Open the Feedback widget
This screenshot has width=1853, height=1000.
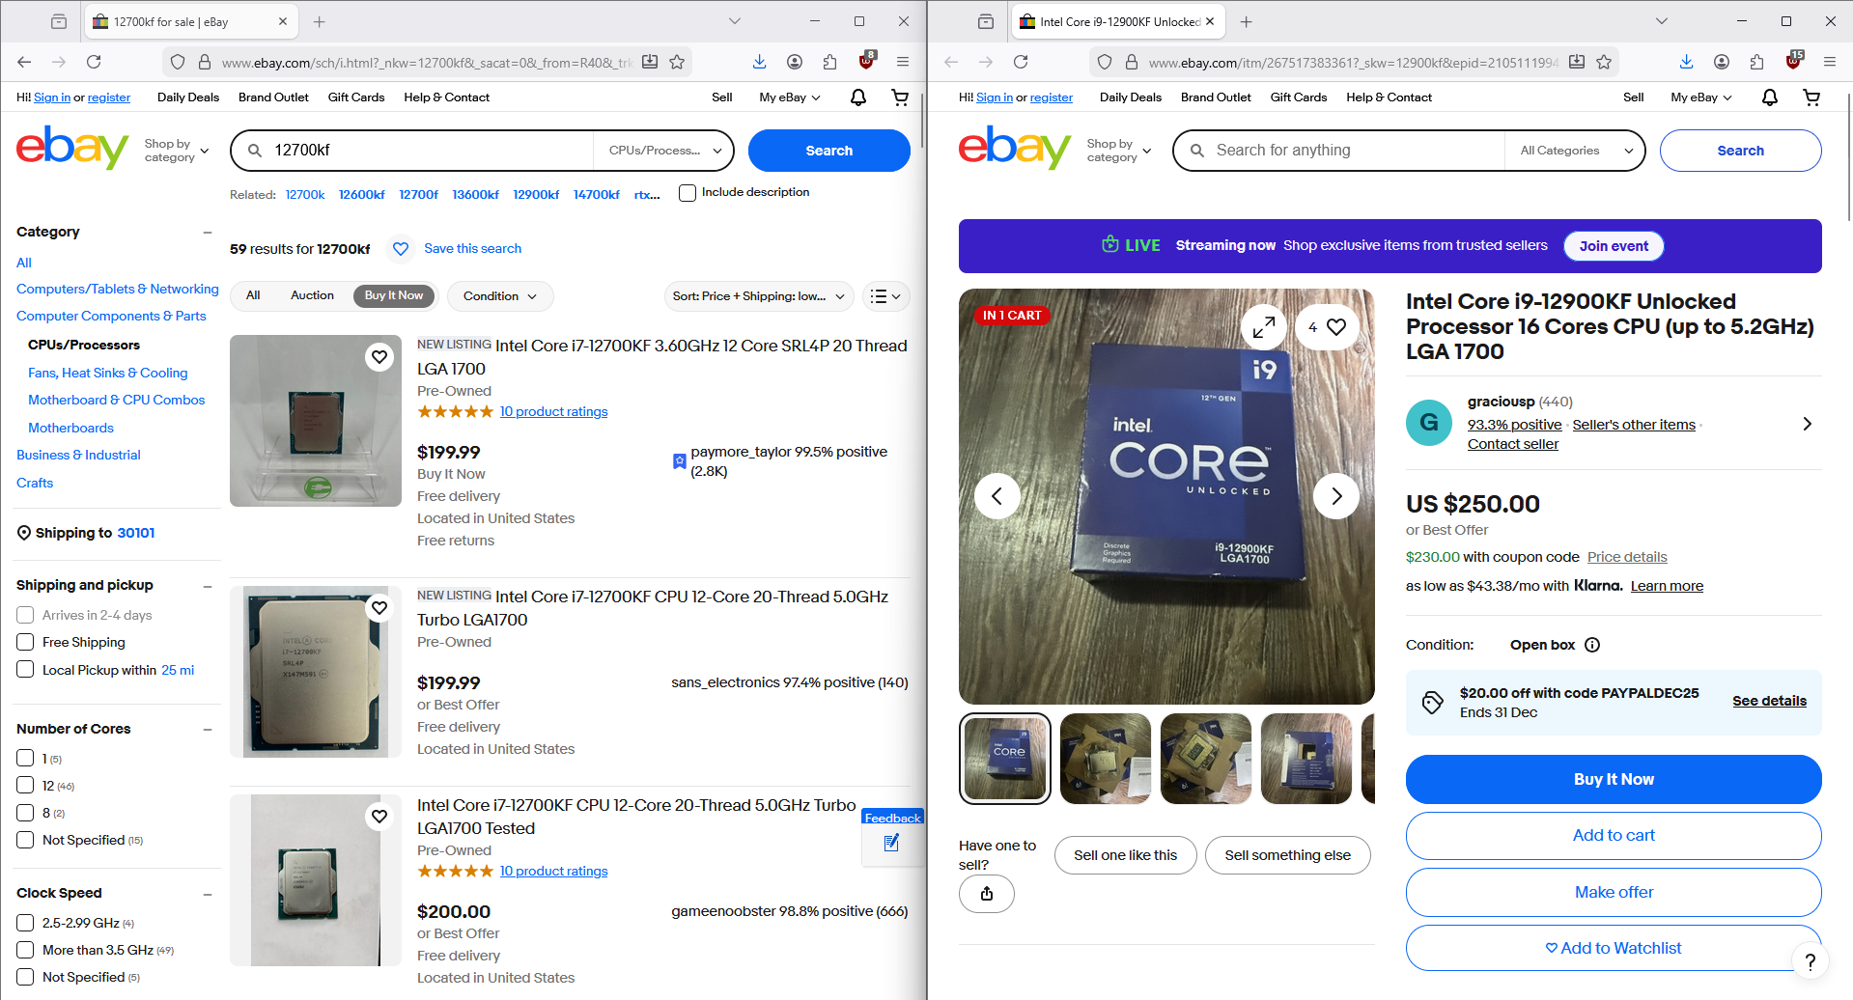click(892, 836)
